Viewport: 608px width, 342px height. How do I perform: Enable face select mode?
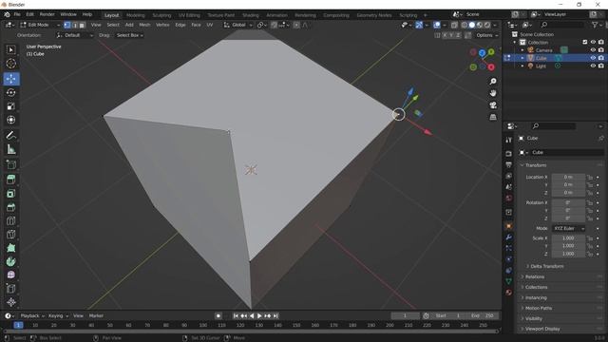point(82,25)
